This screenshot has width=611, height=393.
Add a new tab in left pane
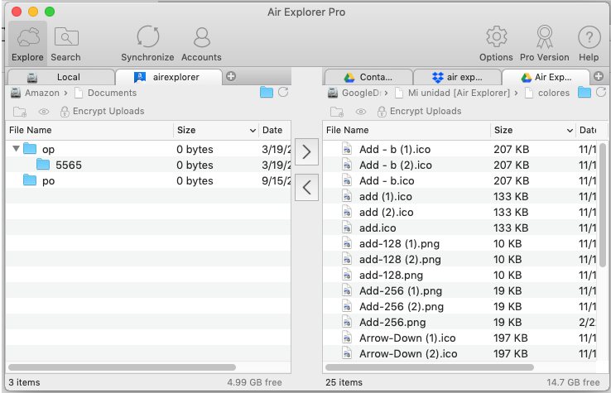pos(231,76)
